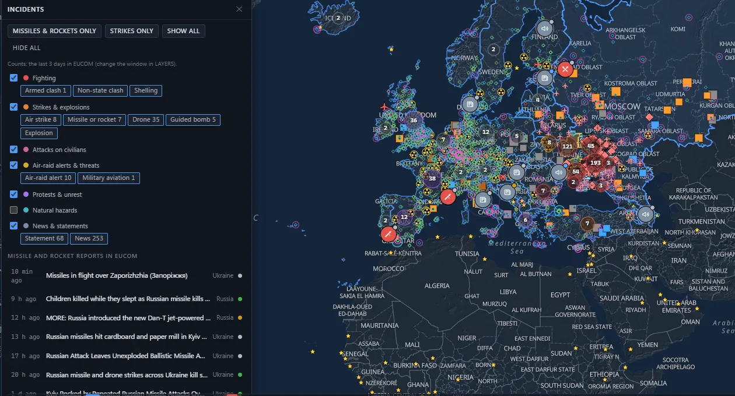Click the blue square marker near Samara Oblast

[x=655, y=125]
